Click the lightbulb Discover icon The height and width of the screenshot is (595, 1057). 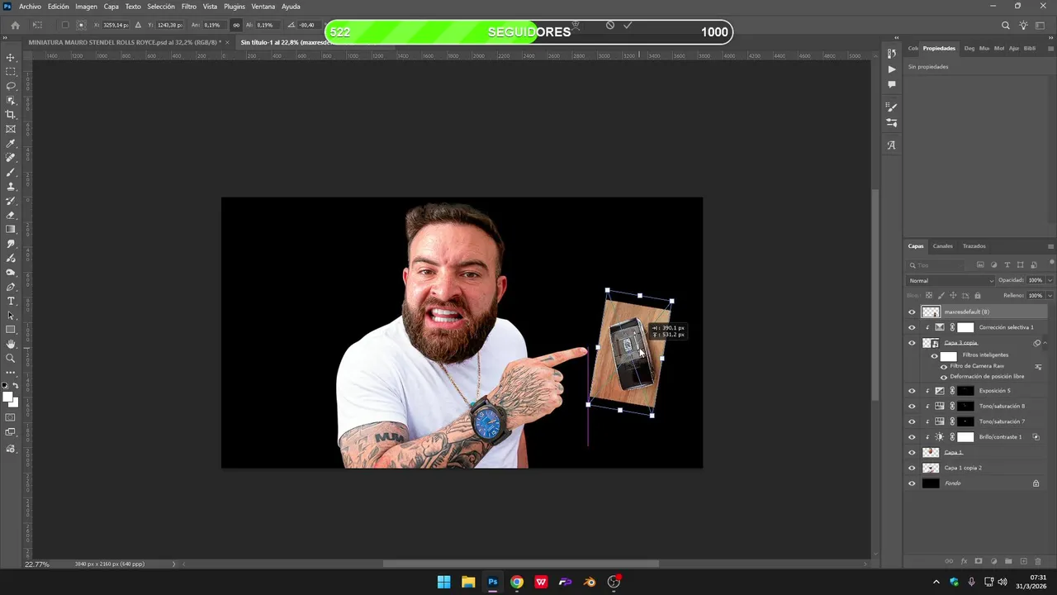tap(1024, 26)
